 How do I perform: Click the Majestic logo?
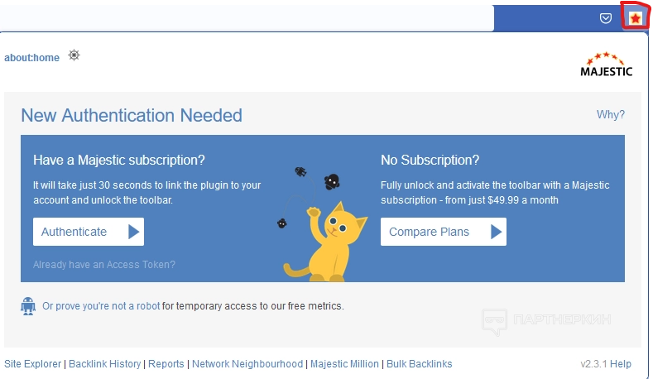point(607,65)
